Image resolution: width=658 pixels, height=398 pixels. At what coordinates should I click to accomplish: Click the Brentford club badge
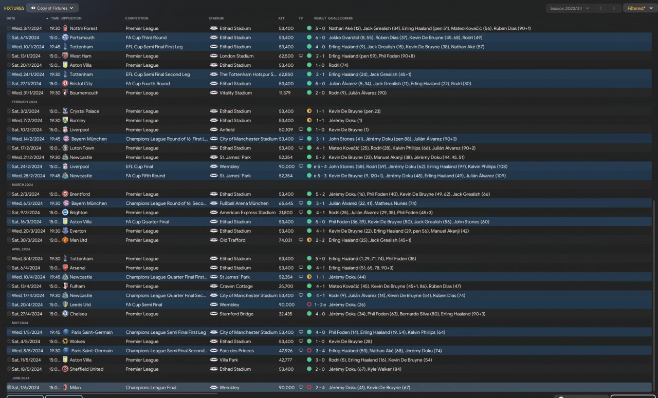65,194
